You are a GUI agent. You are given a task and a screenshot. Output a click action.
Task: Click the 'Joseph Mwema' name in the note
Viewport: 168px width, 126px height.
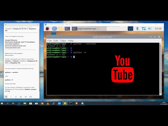point(11,40)
